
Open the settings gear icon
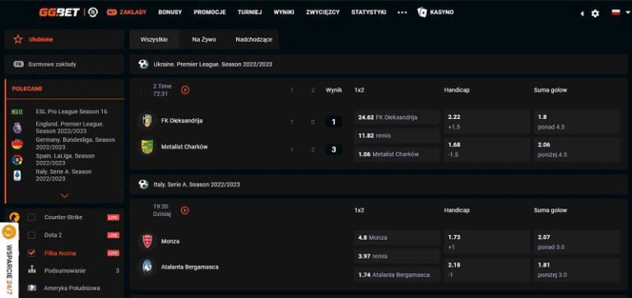595,13
